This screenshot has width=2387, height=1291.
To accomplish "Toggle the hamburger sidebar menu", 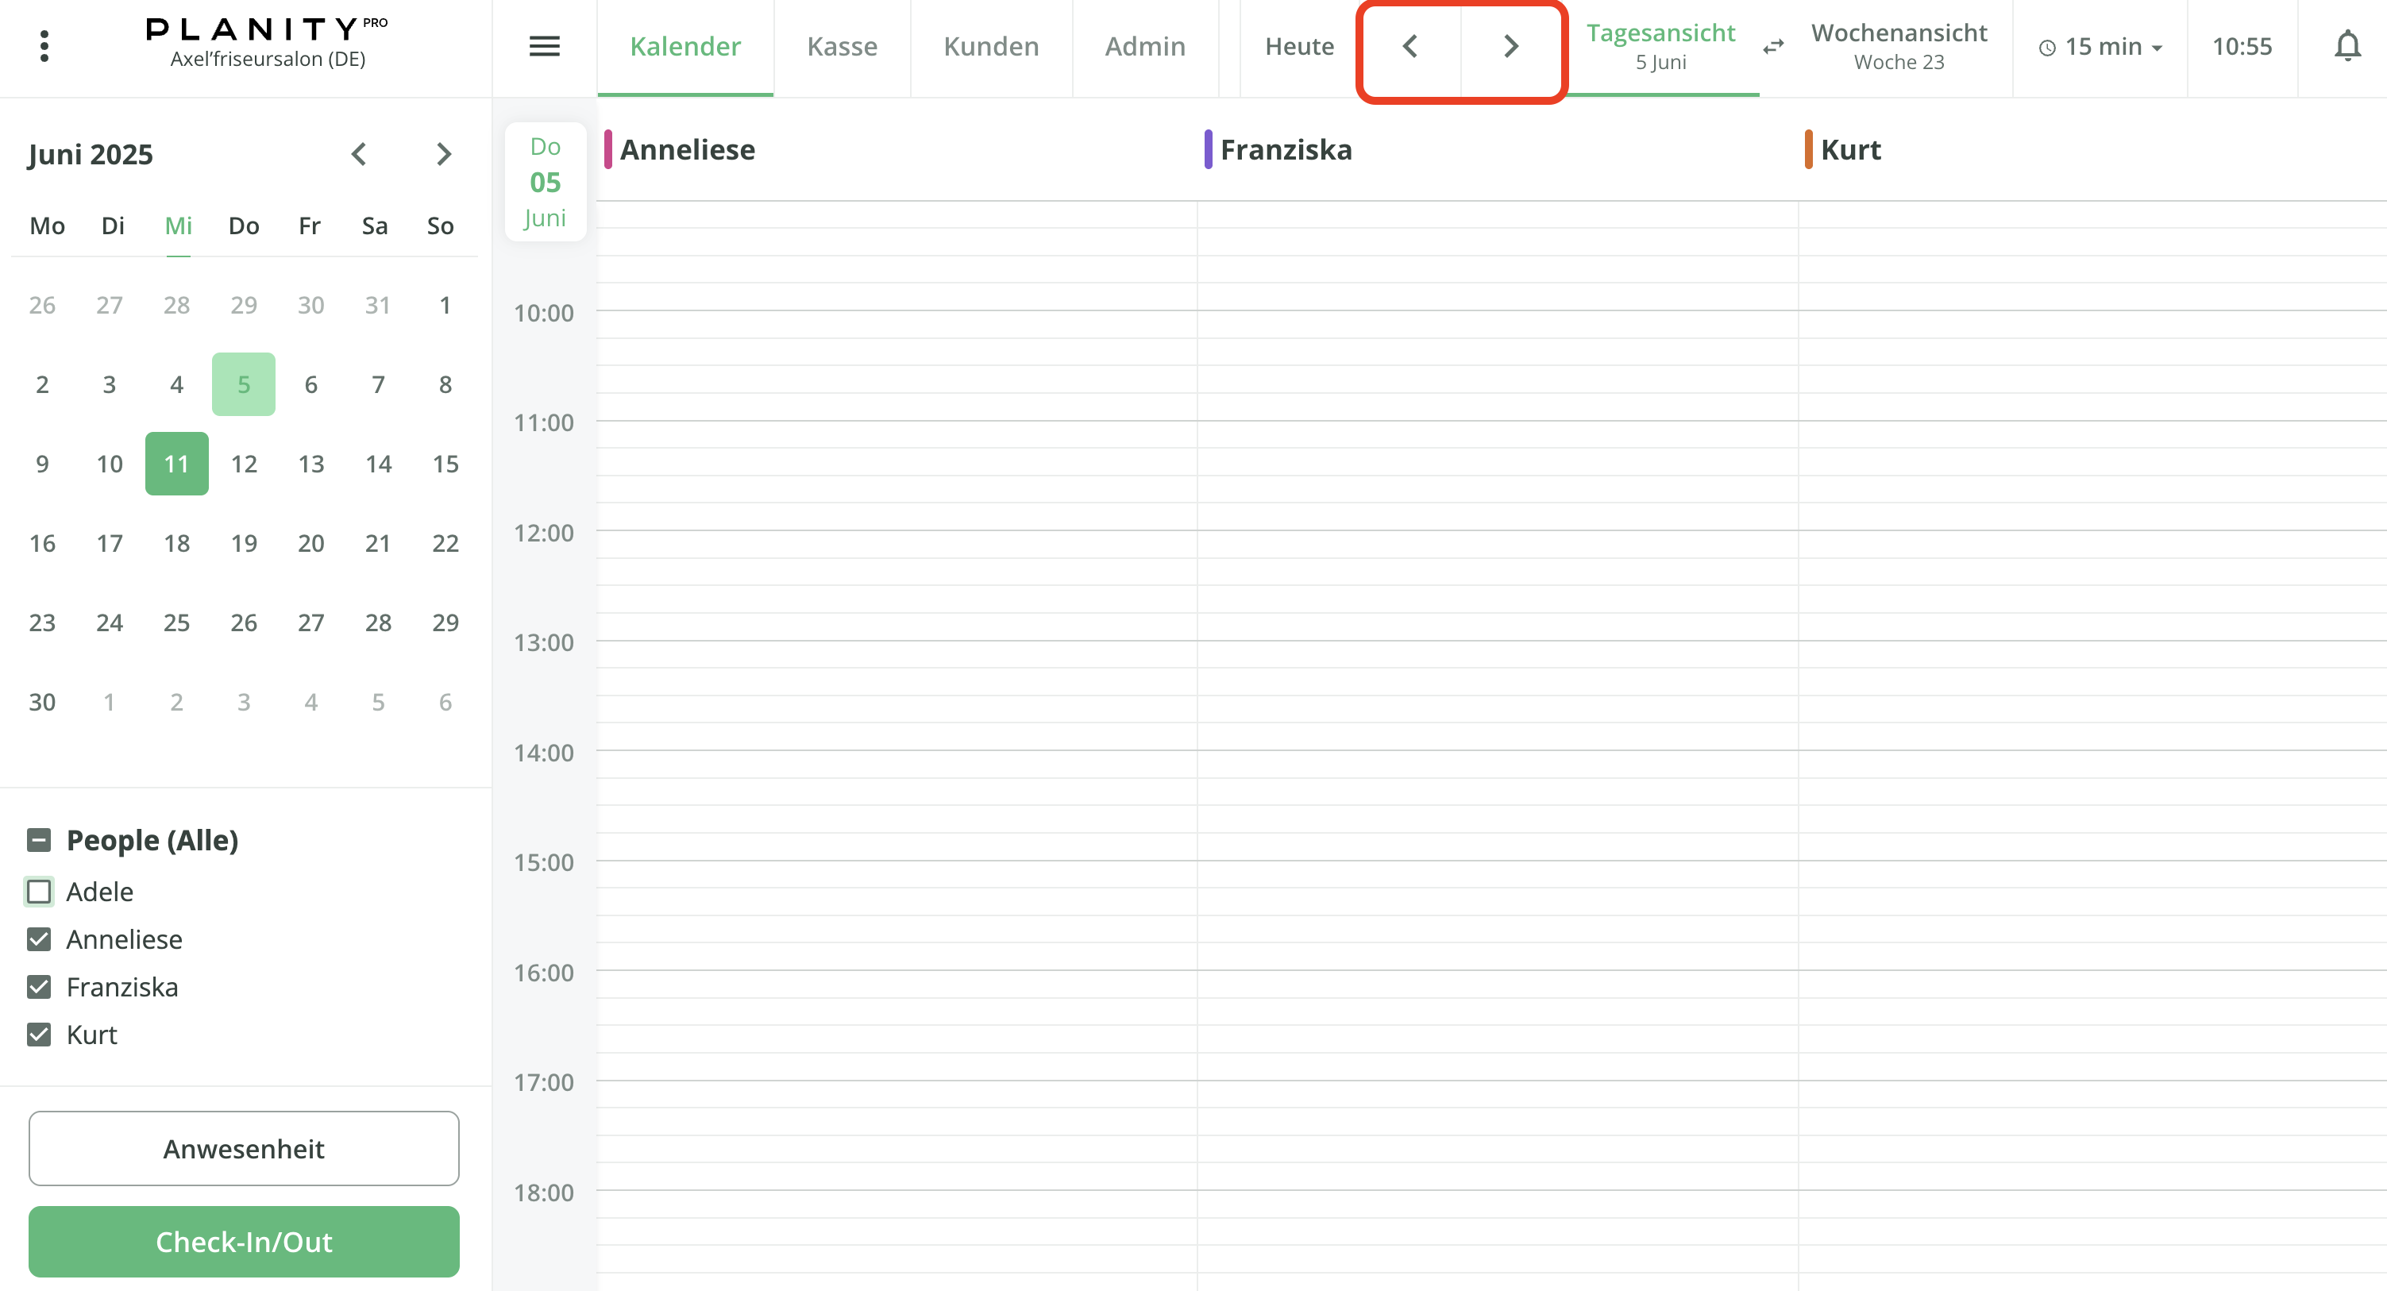I will (x=544, y=46).
